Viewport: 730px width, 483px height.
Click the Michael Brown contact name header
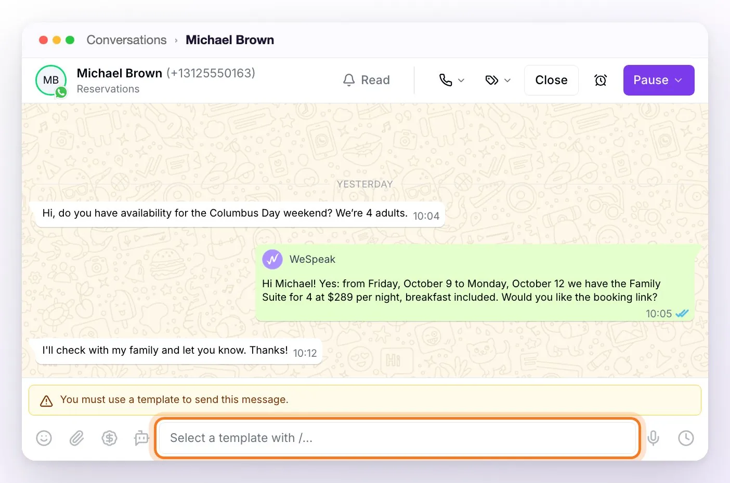coord(120,73)
